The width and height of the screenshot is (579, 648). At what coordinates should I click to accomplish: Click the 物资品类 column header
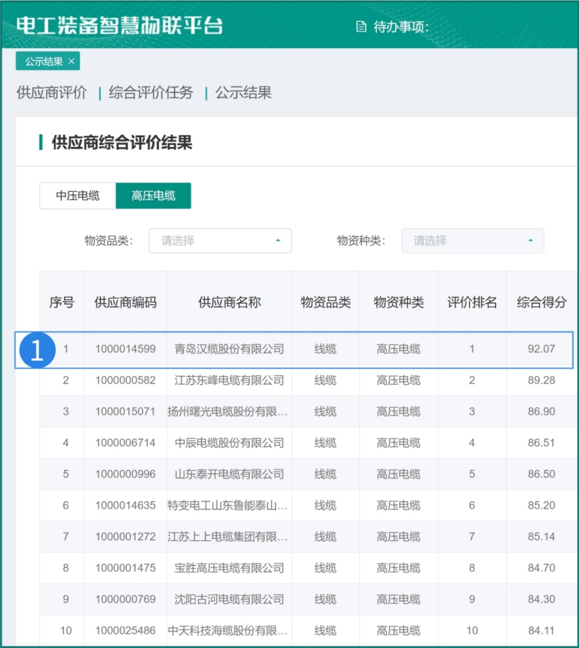[325, 303]
